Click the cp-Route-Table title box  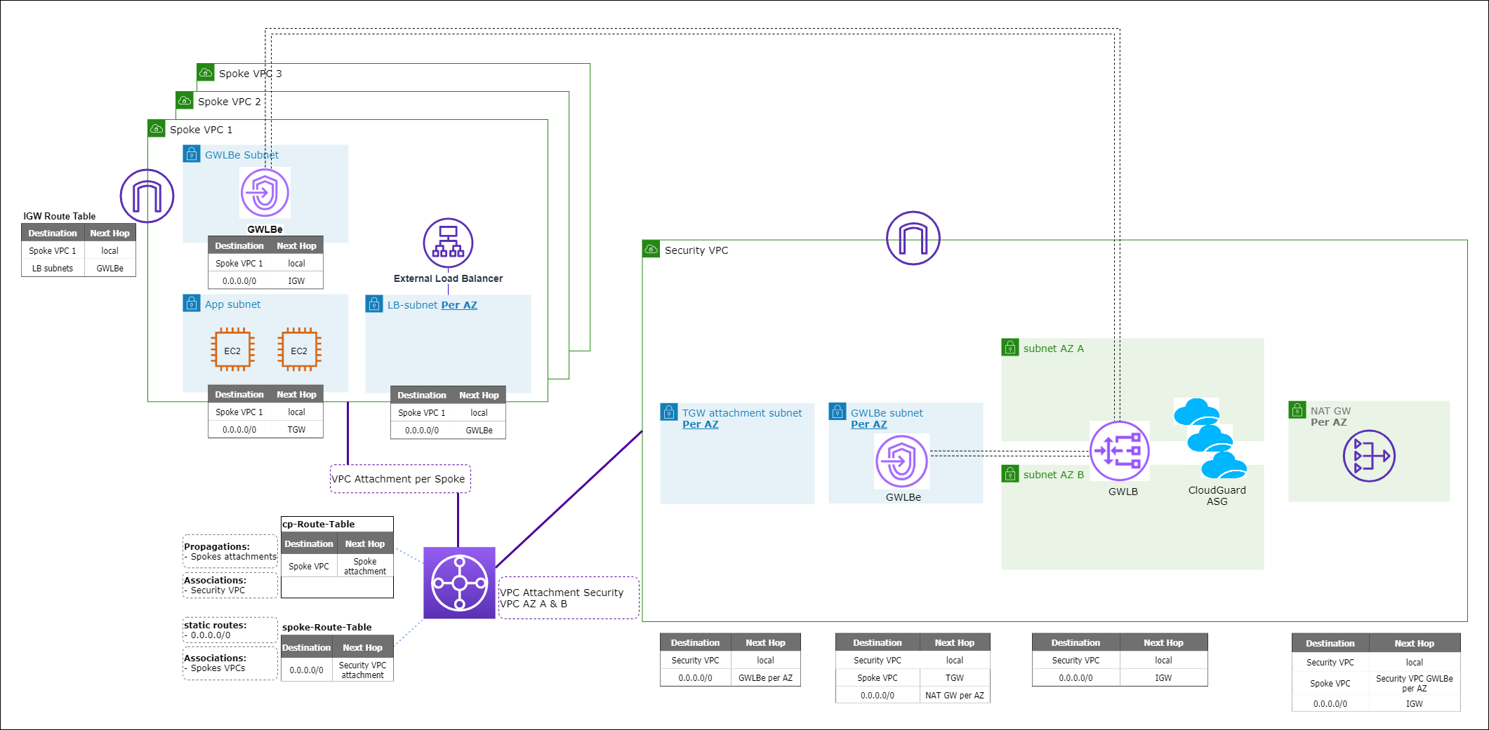point(336,525)
